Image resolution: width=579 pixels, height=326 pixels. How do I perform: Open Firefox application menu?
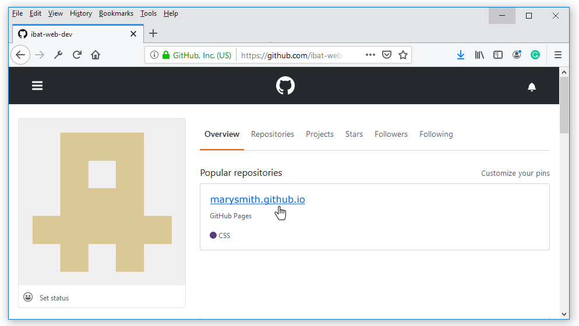[x=557, y=55]
